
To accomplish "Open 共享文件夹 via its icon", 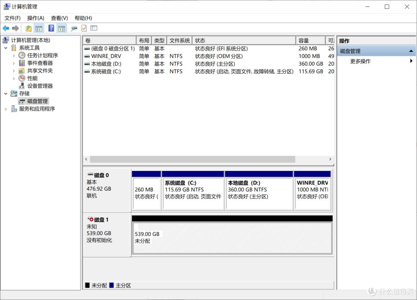I will tap(22, 71).
